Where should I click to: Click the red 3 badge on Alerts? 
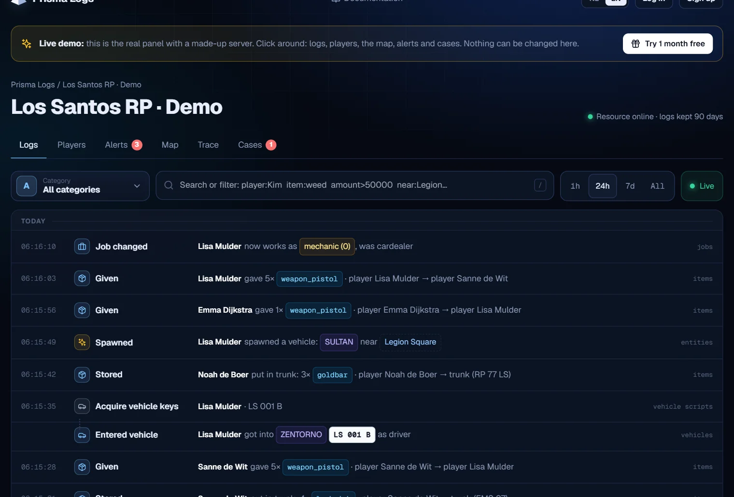point(137,145)
